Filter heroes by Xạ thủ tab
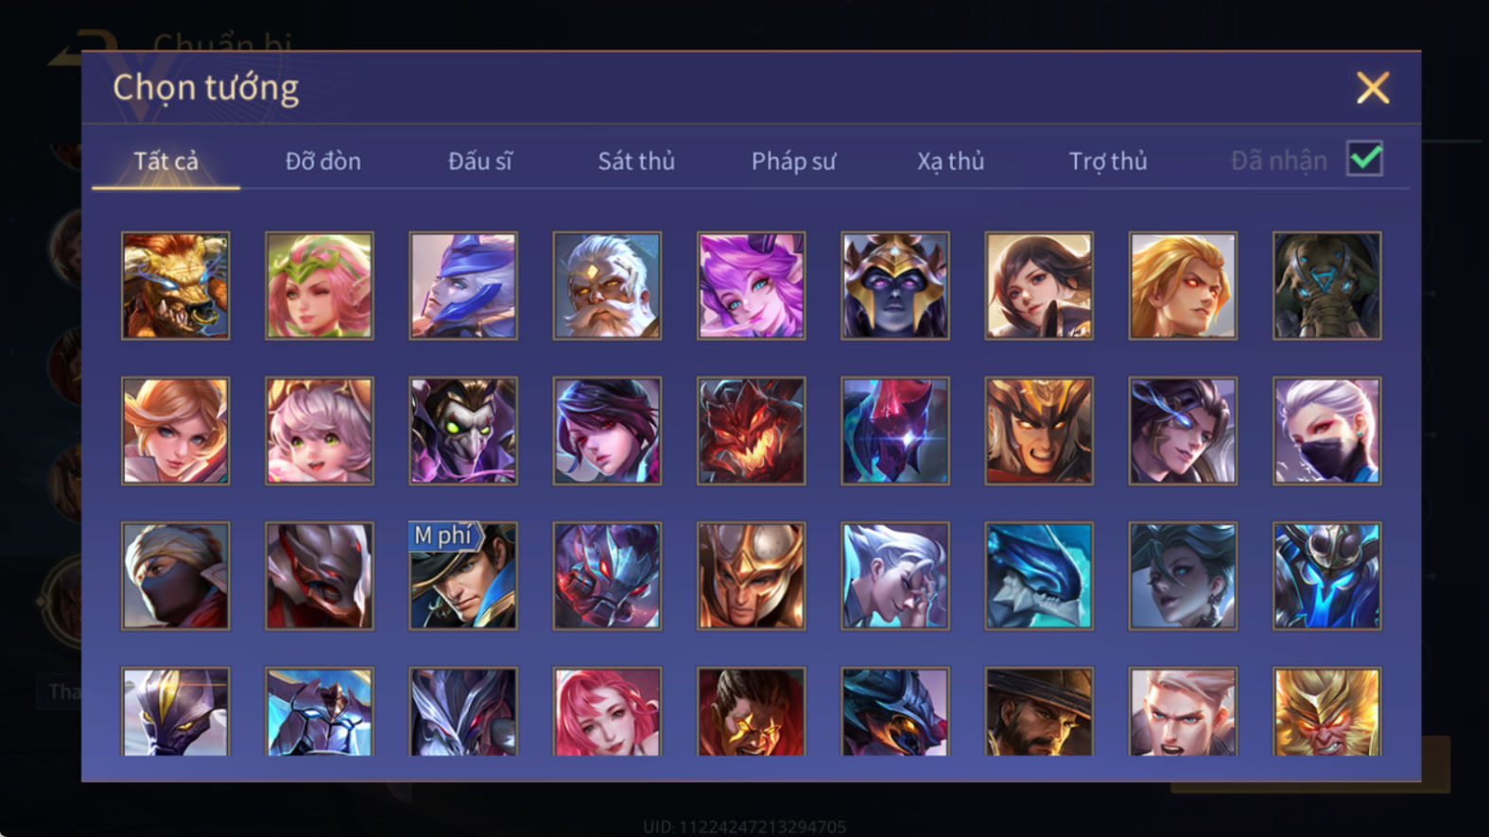This screenshot has width=1489, height=837. point(950,162)
